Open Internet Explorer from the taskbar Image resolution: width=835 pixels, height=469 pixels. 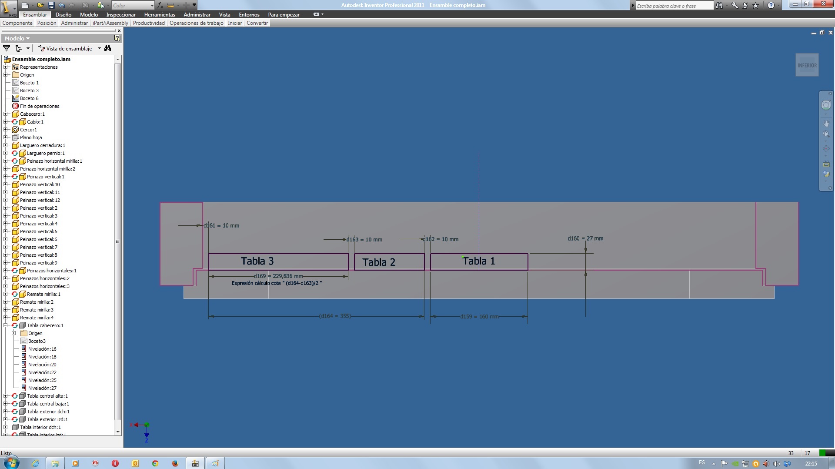[x=35, y=463]
